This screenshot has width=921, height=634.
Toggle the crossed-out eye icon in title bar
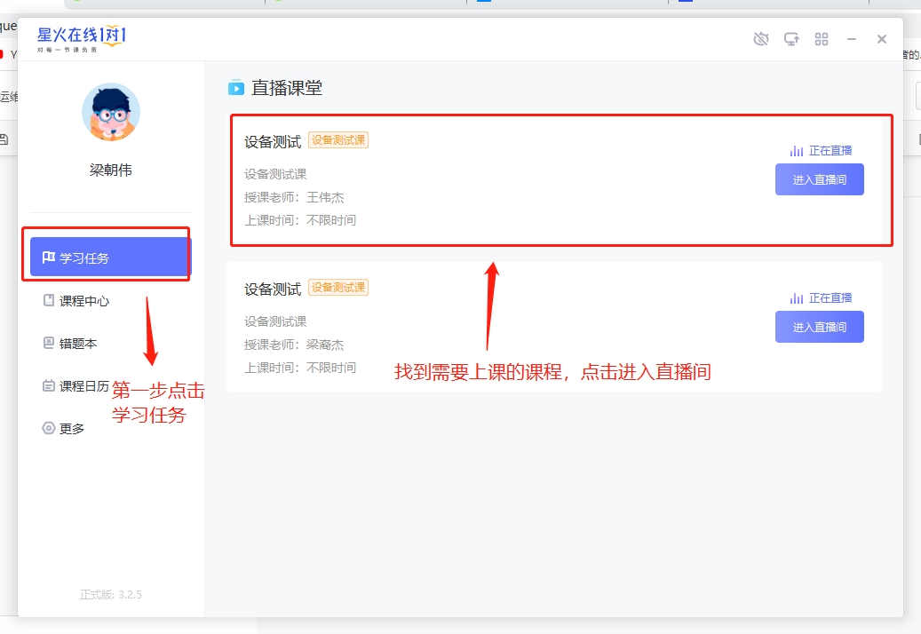760,39
